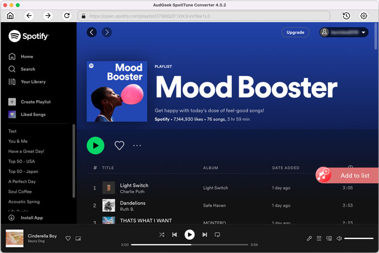Open the Have a Great Day! playlist
Image resolution: width=379 pixels, height=253 pixels.
coord(27,151)
